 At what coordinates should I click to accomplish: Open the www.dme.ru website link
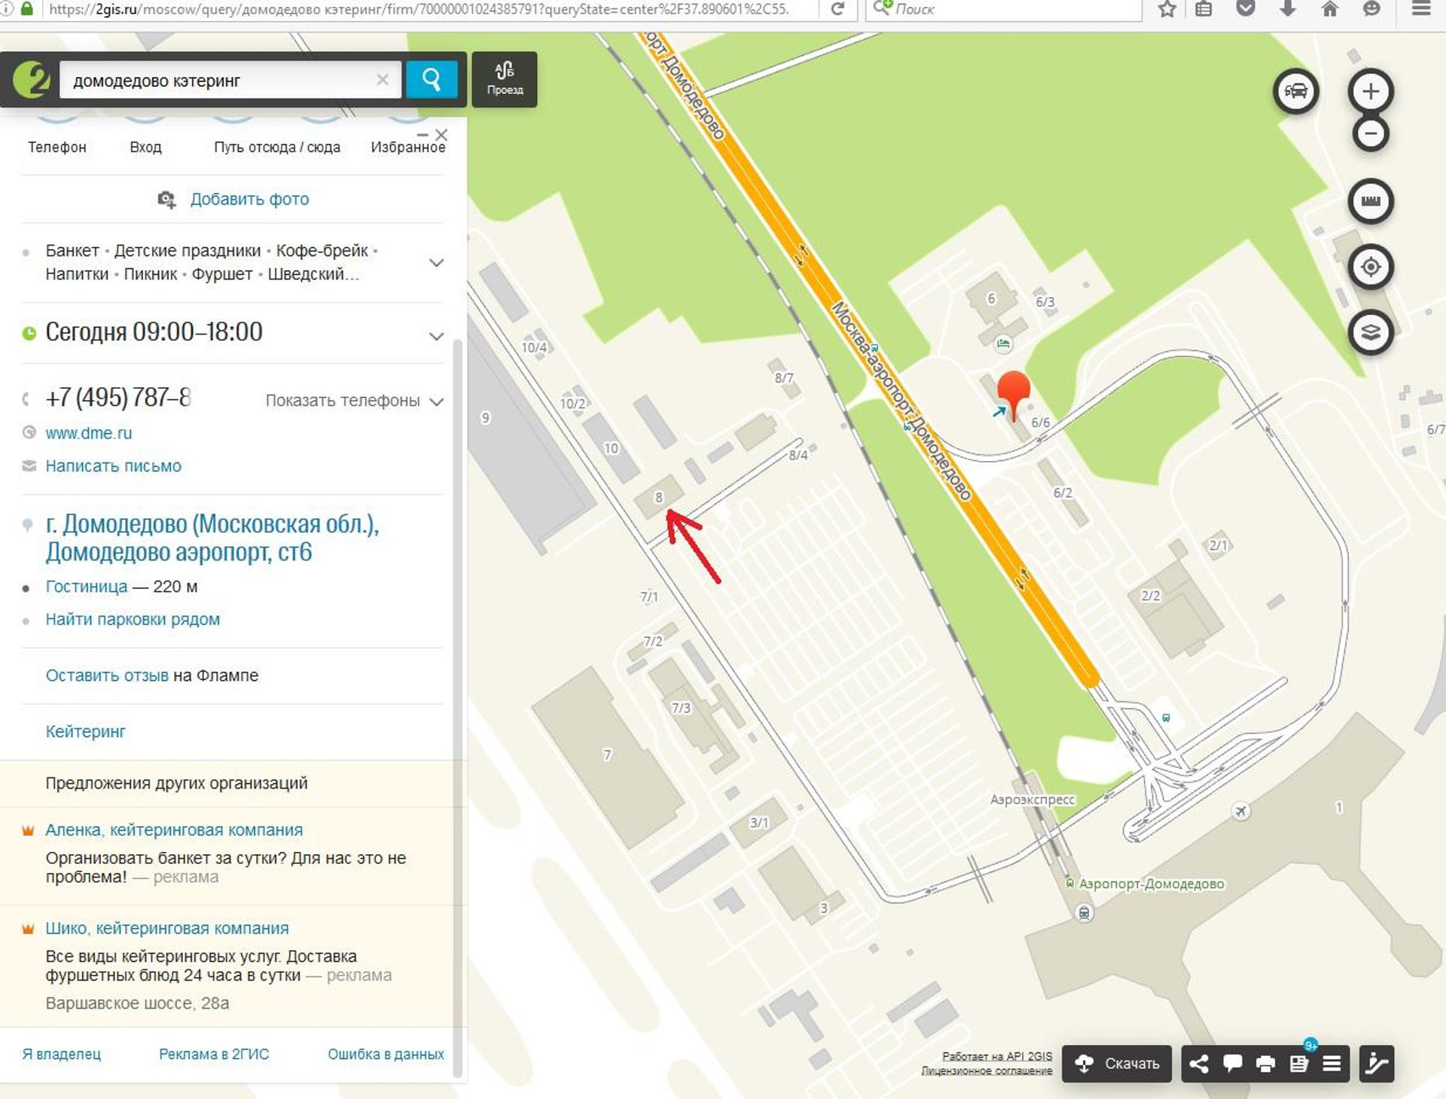pos(89,433)
